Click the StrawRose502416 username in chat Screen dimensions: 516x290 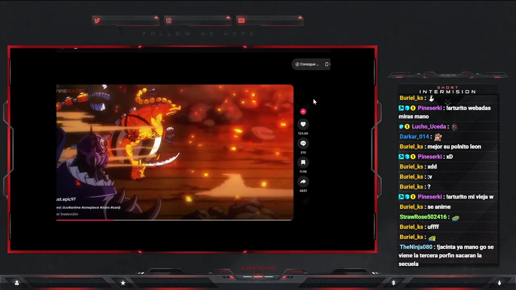(x=423, y=217)
